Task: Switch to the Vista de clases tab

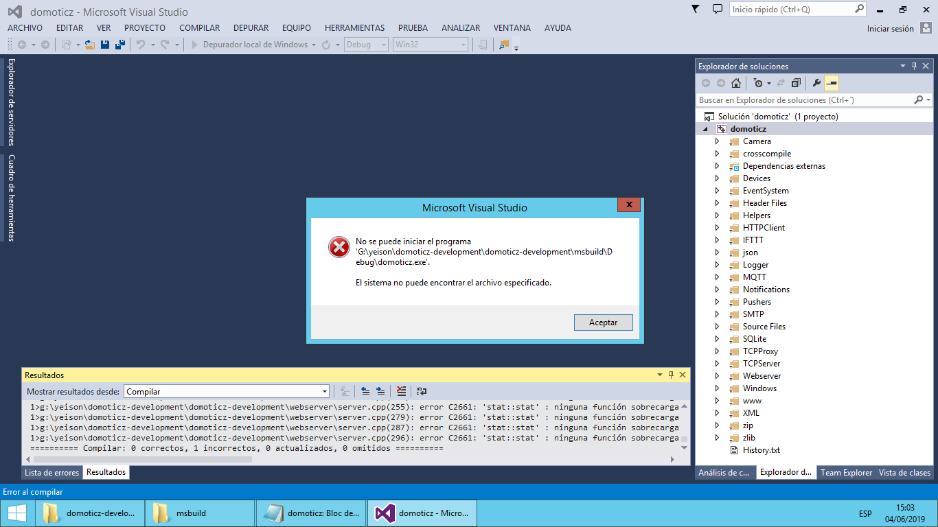Action: tap(904, 472)
